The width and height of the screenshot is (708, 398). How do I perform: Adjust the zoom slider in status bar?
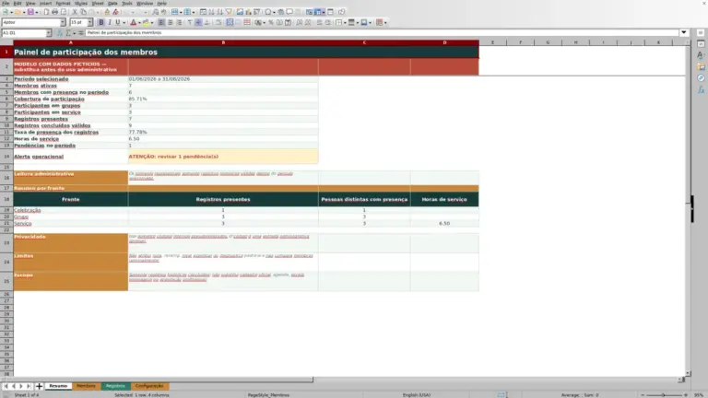[664, 395]
